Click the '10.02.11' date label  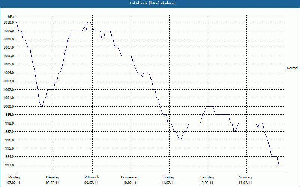tap(130, 183)
